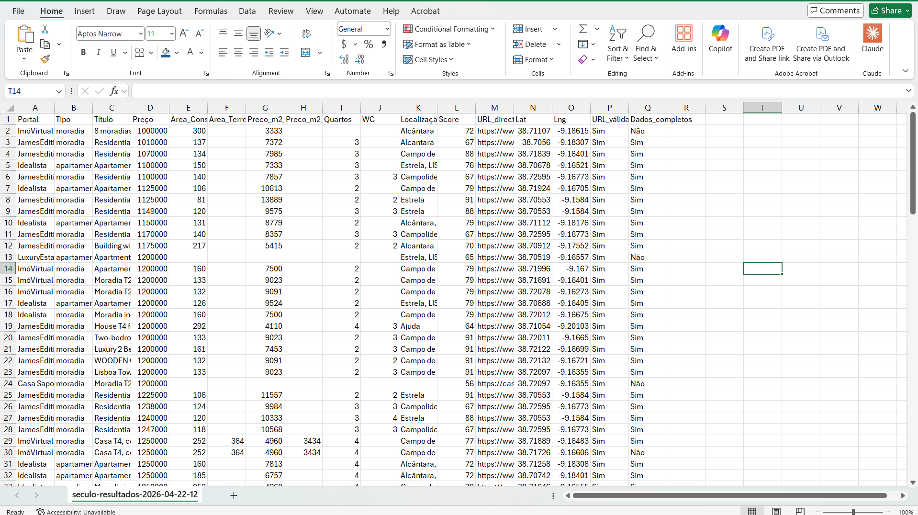The image size is (918, 515).
Task: Toggle Wrap Text
Action: [306, 33]
